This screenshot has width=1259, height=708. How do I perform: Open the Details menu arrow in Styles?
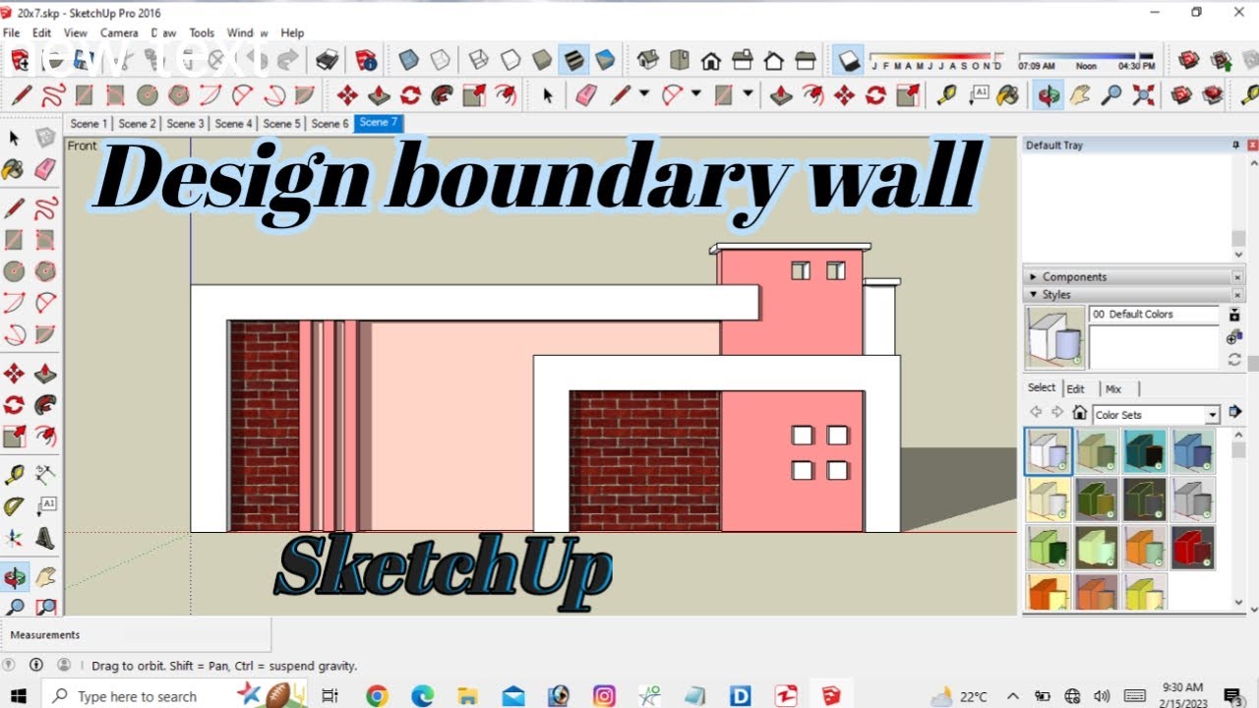tap(1235, 413)
